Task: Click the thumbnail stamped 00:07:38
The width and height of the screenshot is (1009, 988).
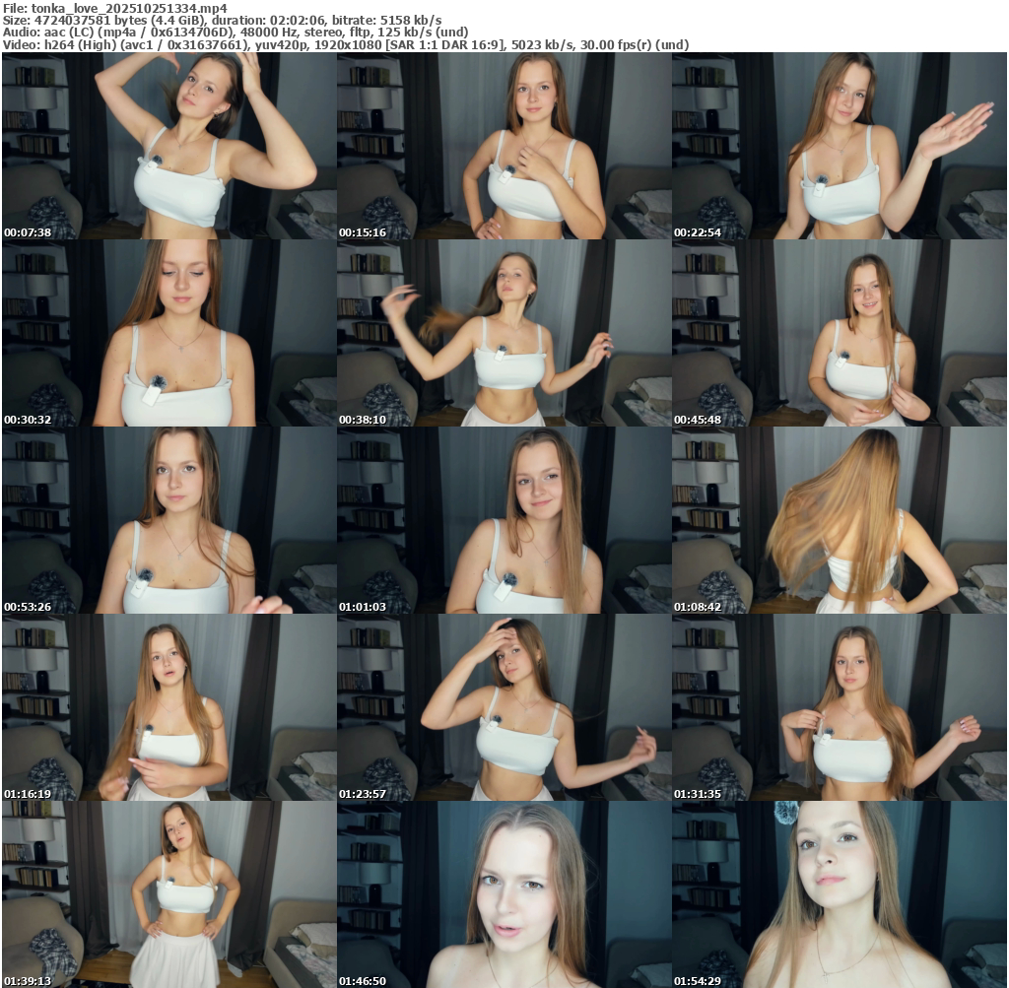Action: 169,146
